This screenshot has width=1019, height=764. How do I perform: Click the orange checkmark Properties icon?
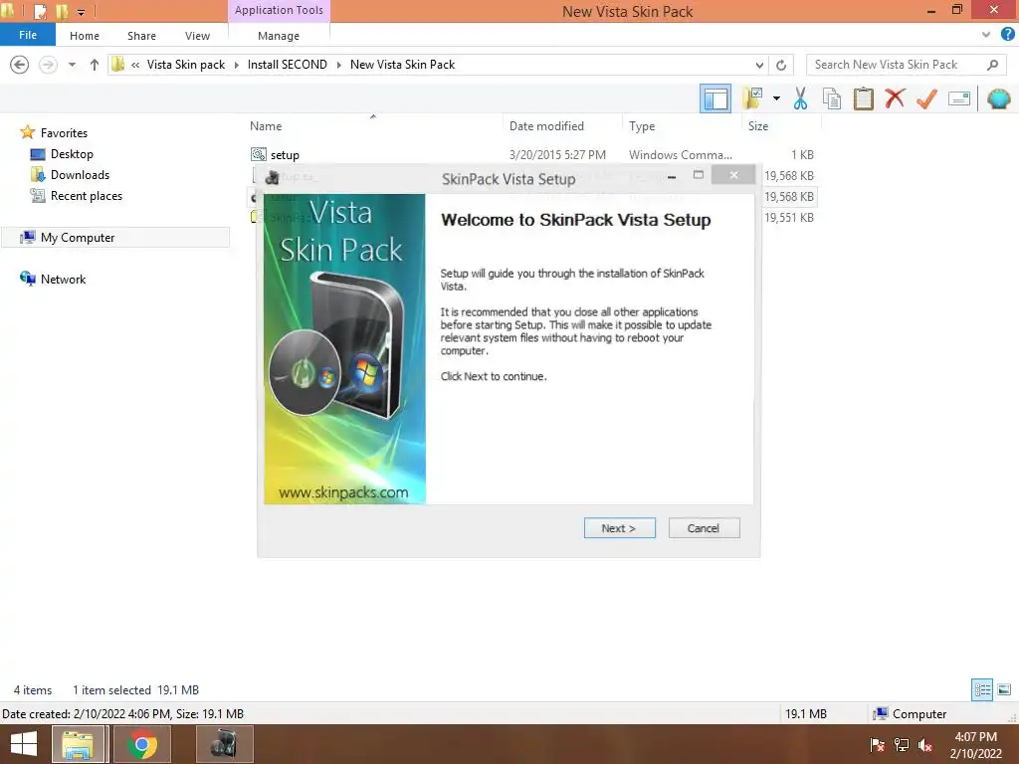pyautogui.click(x=926, y=98)
